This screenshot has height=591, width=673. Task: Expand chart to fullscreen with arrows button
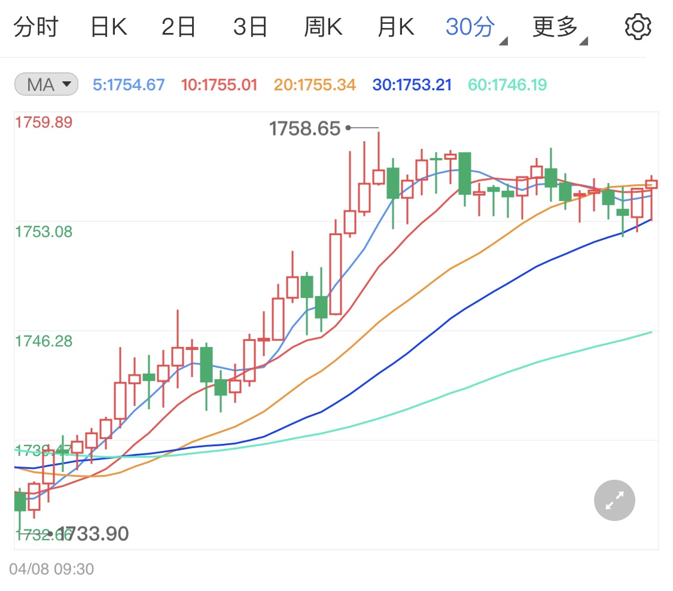click(x=614, y=501)
